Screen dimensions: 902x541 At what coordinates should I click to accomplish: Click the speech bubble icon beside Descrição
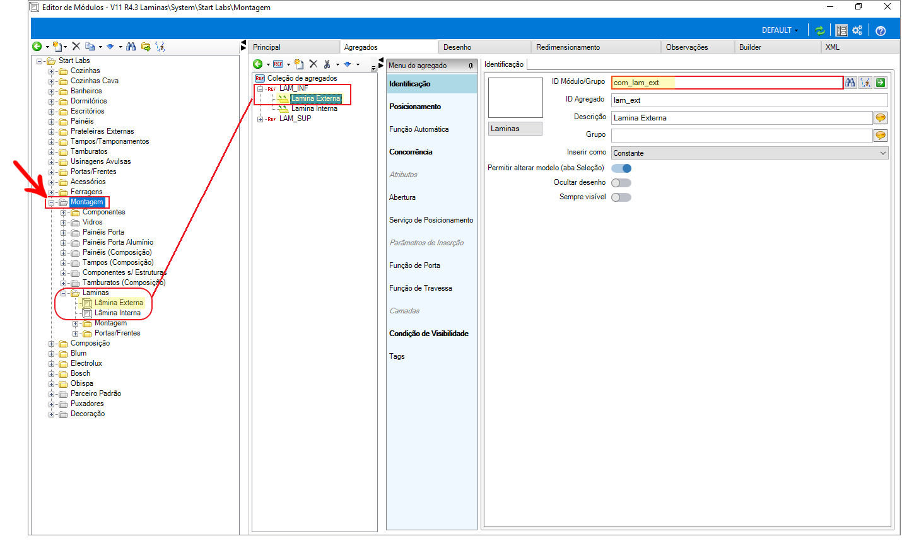(x=881, y=118)
